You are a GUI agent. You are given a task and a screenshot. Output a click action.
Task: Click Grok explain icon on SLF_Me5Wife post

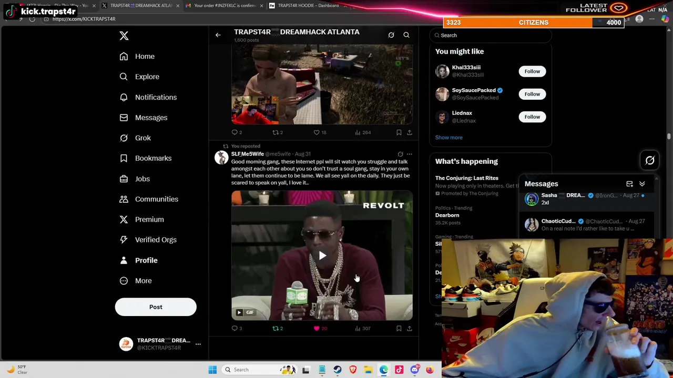click(x=400, y=154)
